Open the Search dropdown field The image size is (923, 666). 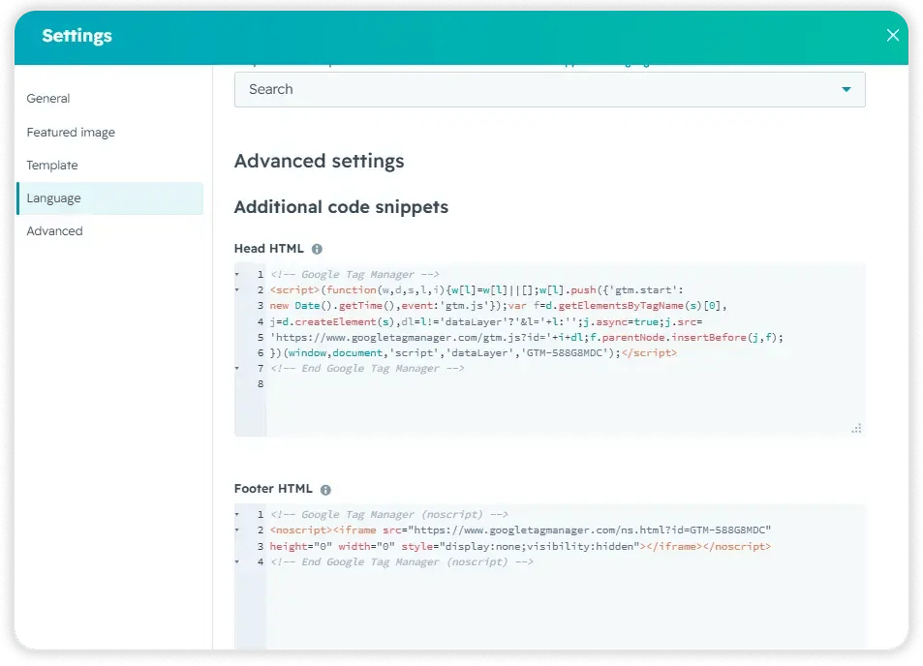pos(550,89)
